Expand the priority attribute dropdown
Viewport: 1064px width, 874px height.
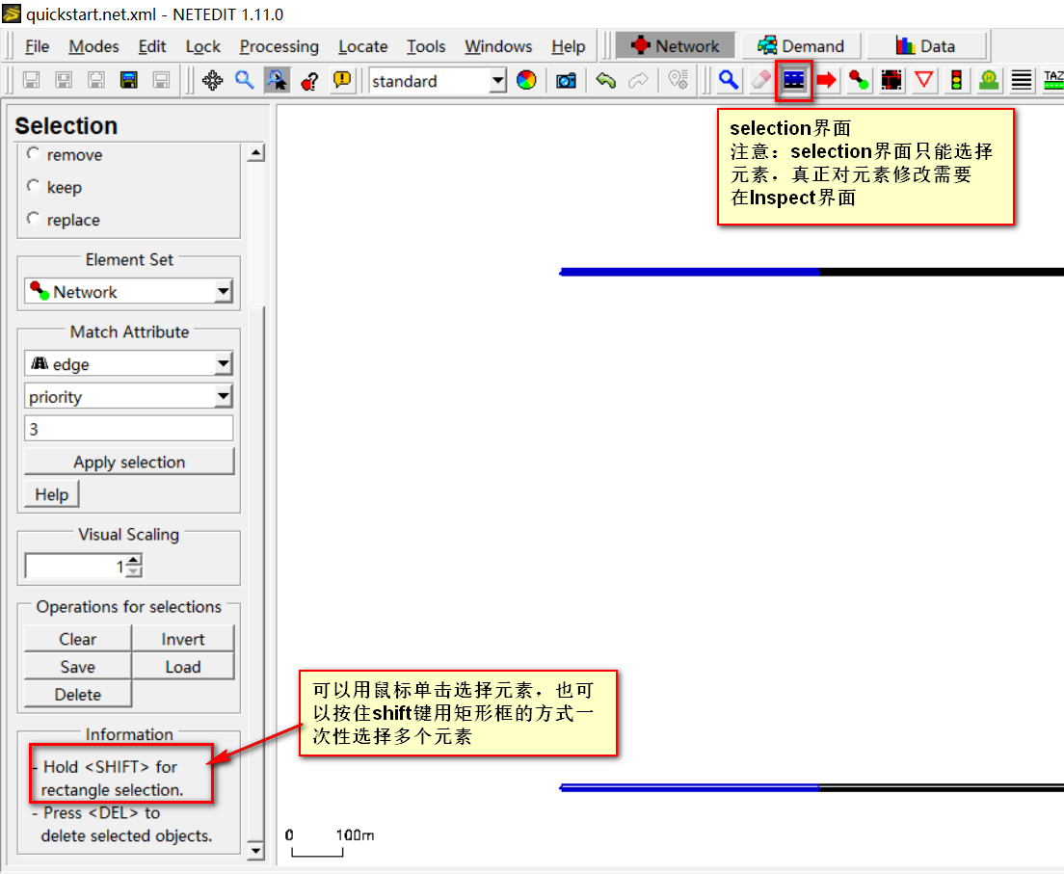click(x=128, y=396)
